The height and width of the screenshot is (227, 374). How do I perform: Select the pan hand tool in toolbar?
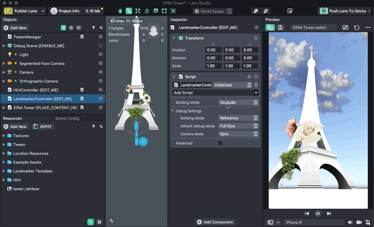click(120, 11)
